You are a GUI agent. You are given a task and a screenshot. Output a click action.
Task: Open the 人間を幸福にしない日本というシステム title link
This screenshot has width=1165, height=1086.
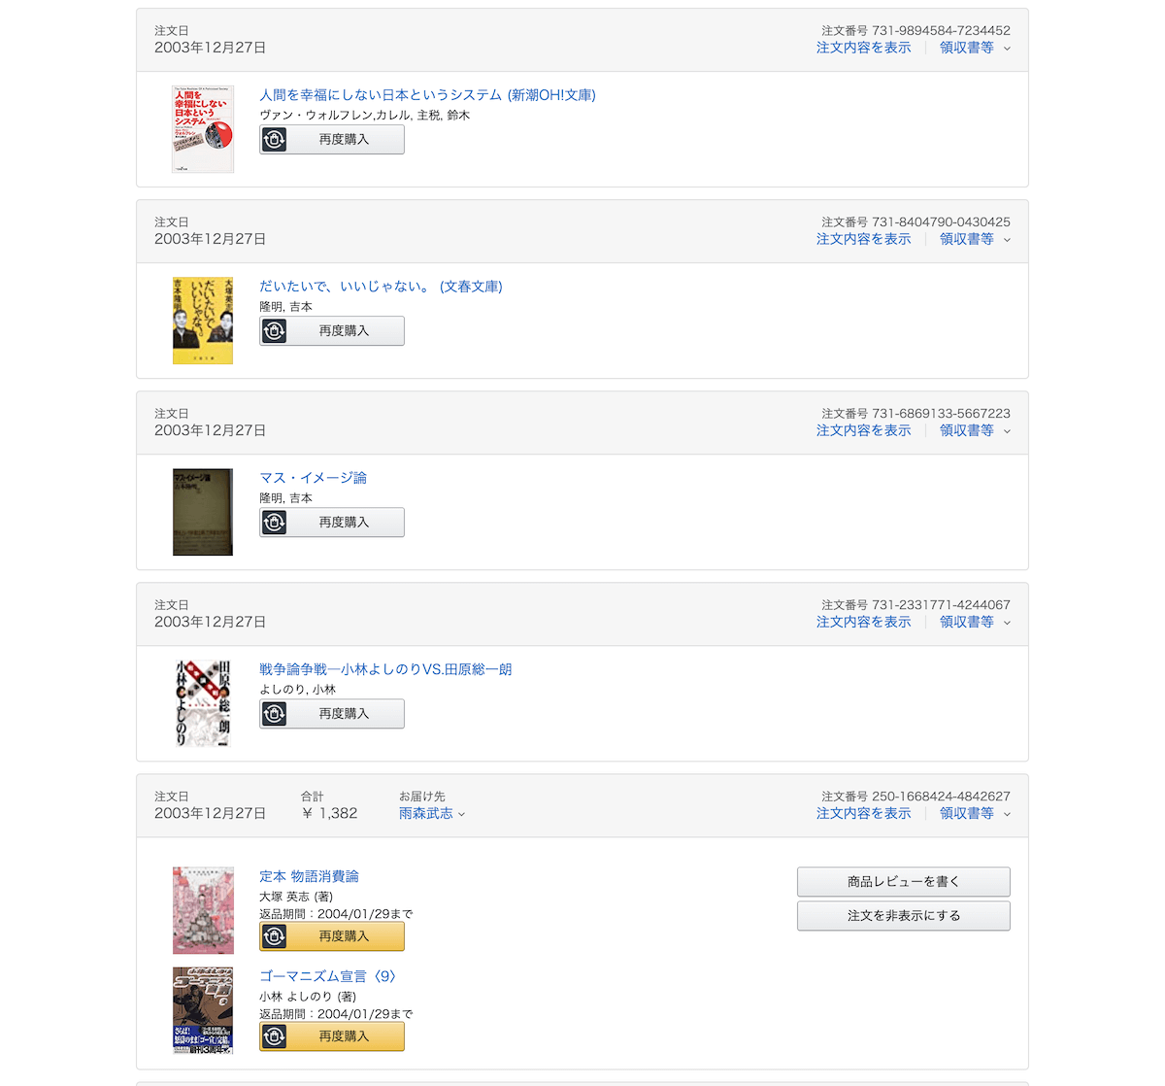pyautogui.click(x=427, y=95)
